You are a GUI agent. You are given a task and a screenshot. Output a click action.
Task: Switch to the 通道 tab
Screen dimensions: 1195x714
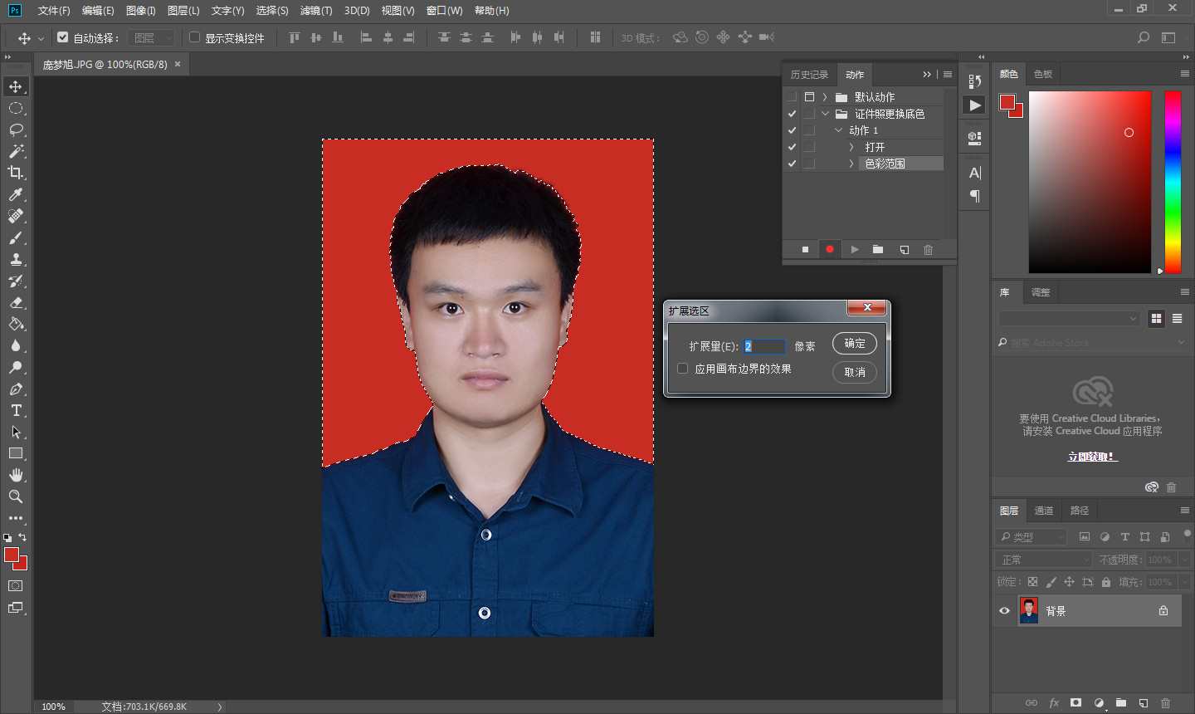coord(1044,511)
